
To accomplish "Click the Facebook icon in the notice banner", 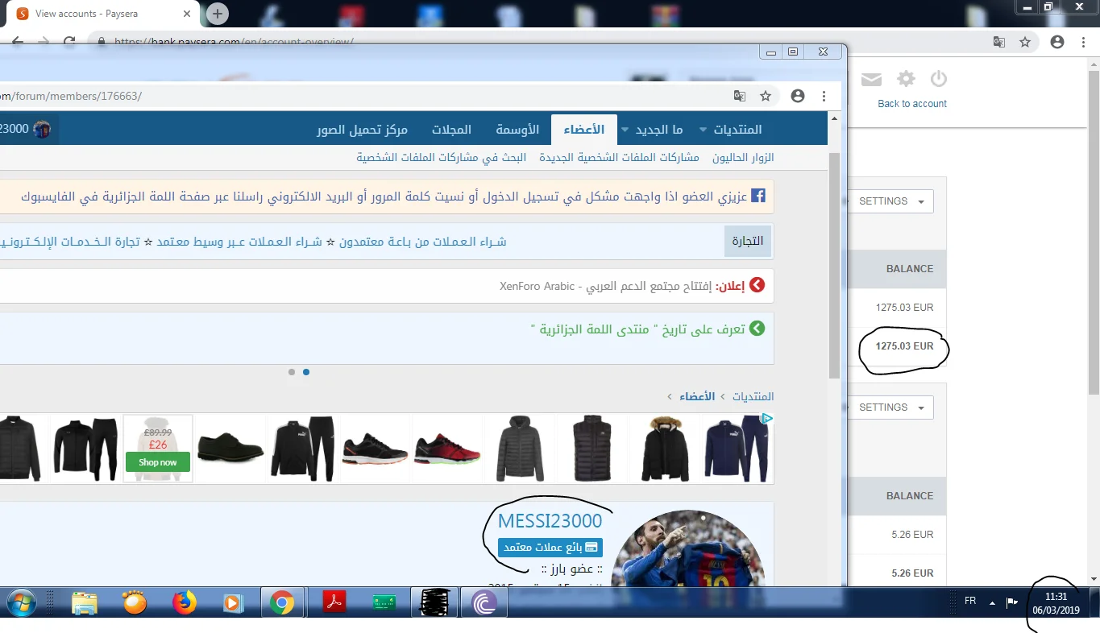I will pyautogui.click(x=758, y=196).
